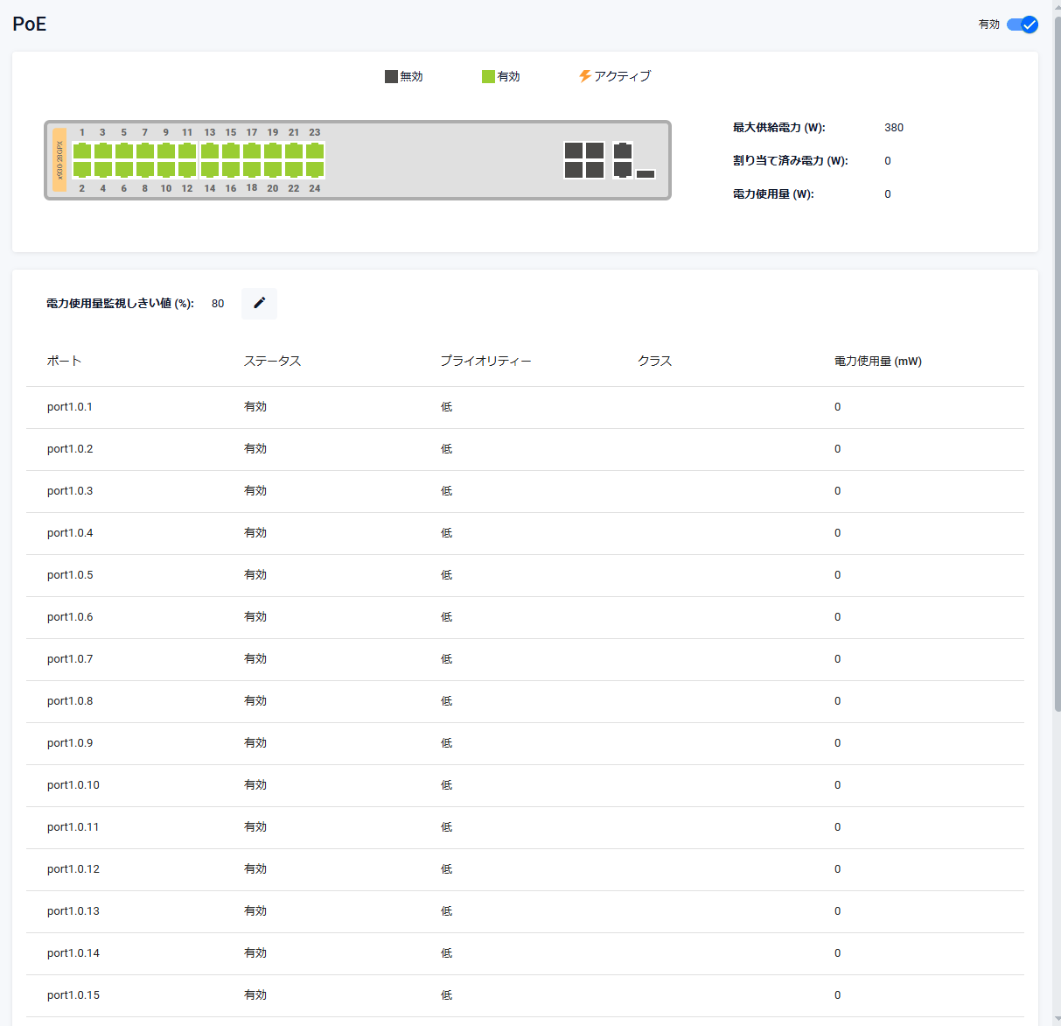Disable the PoE toggle switch

click(x=1022, y=25)
